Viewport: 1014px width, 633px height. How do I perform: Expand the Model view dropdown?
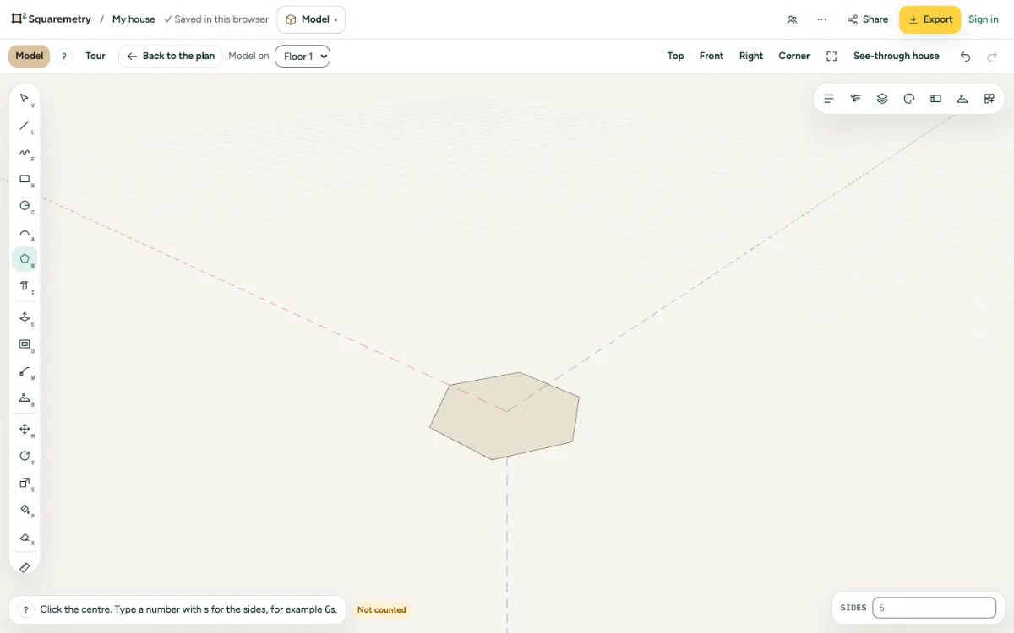(311, 19)
